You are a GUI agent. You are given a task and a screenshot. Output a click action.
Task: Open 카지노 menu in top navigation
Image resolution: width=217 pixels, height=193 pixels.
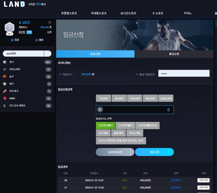(188, 13)
